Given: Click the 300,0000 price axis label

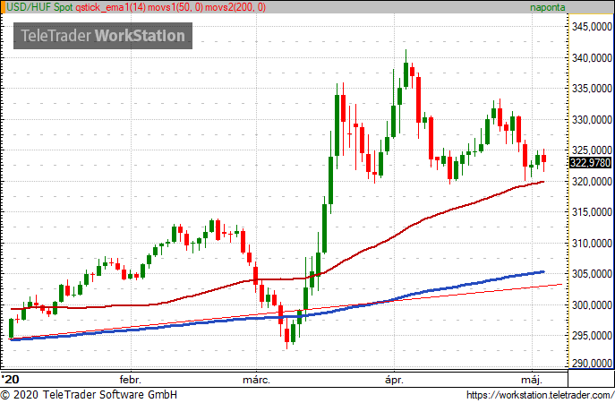Looking at the screenshot, I should point(592,304).
